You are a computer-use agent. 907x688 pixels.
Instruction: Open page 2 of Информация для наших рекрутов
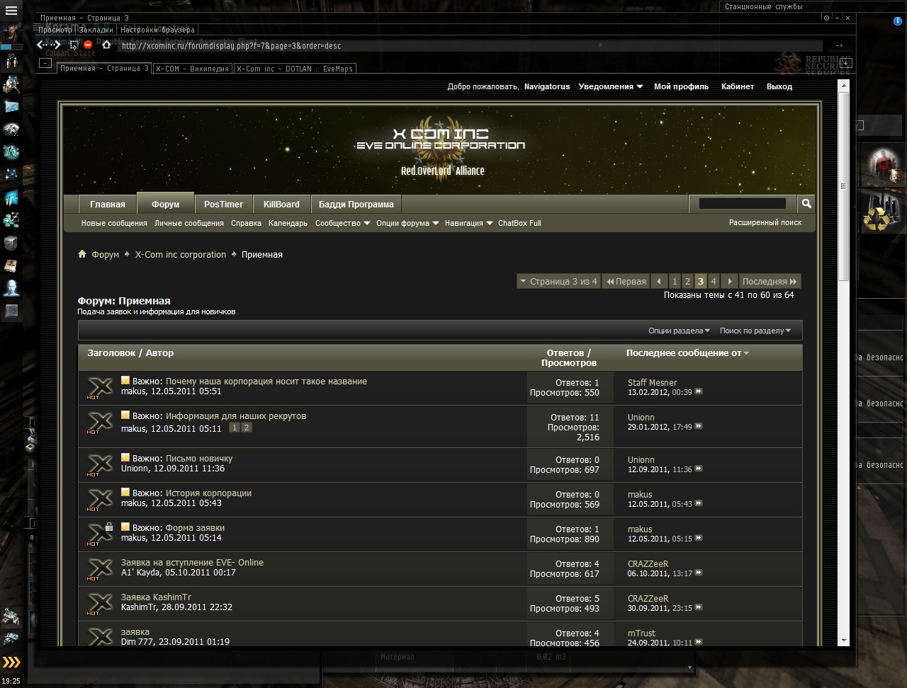[x=246, y=428]
